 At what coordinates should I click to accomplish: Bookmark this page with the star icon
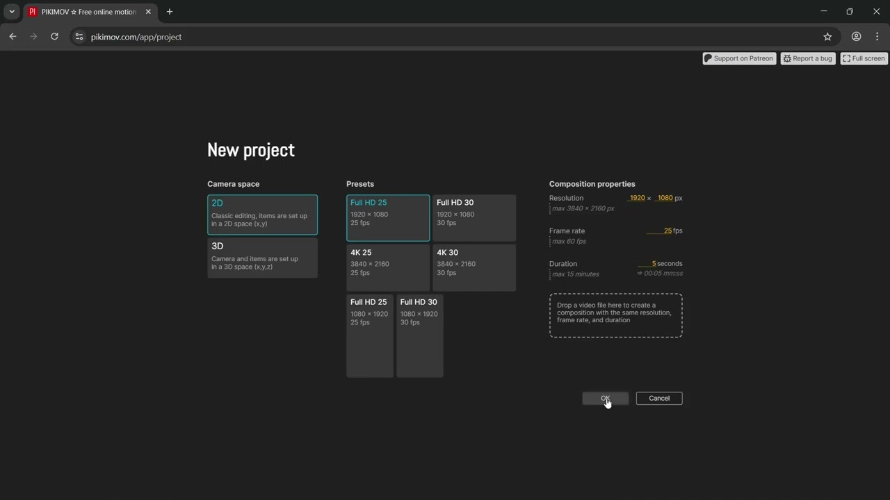(827, 37)
